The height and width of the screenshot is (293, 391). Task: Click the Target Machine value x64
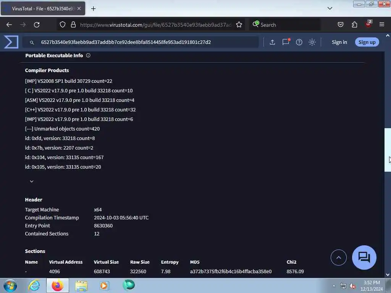[x=98, y=209]
